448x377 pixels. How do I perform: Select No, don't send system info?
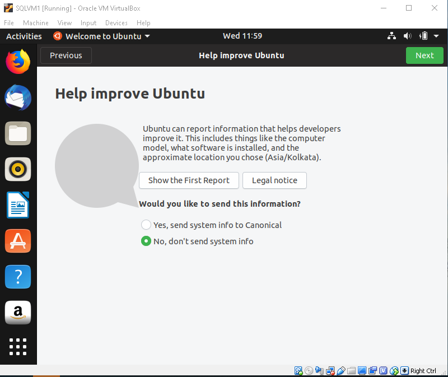coord(197,241)
